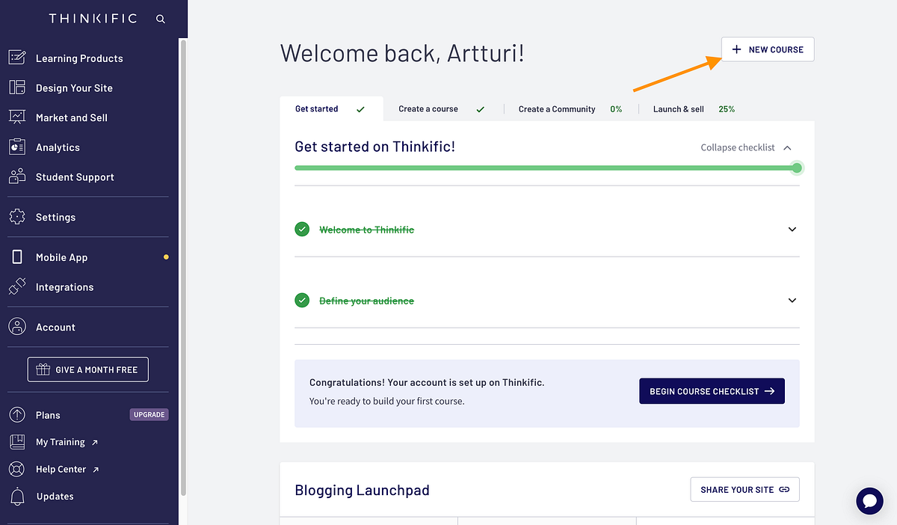Click the New Course button
Image resolution: width=897 pixels, height=525 pixels.
[x=768, y=49]
